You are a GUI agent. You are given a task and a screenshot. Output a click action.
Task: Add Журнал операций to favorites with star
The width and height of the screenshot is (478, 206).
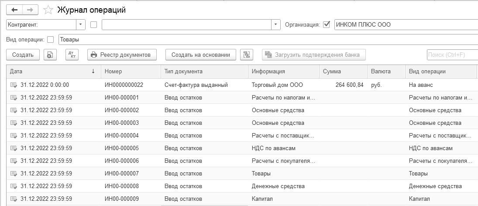[49, 10]
